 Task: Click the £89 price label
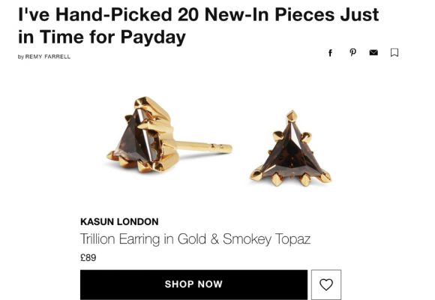[88, 257]
